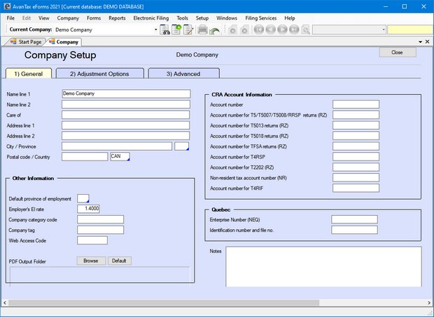Click the AvanTax eForms title bar app icon
434x317 pixels.
tap(7, 6)
